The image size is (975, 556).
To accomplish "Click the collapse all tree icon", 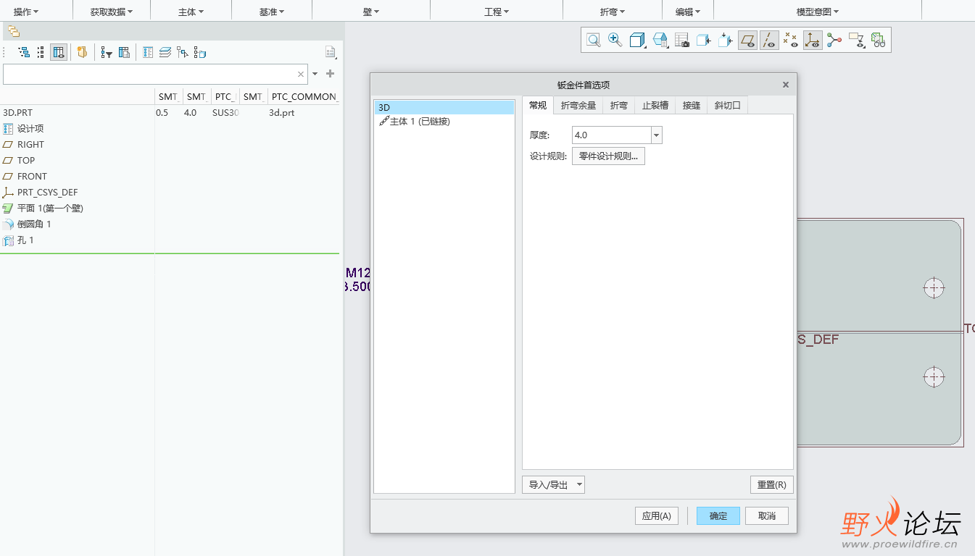I will 41,52.
